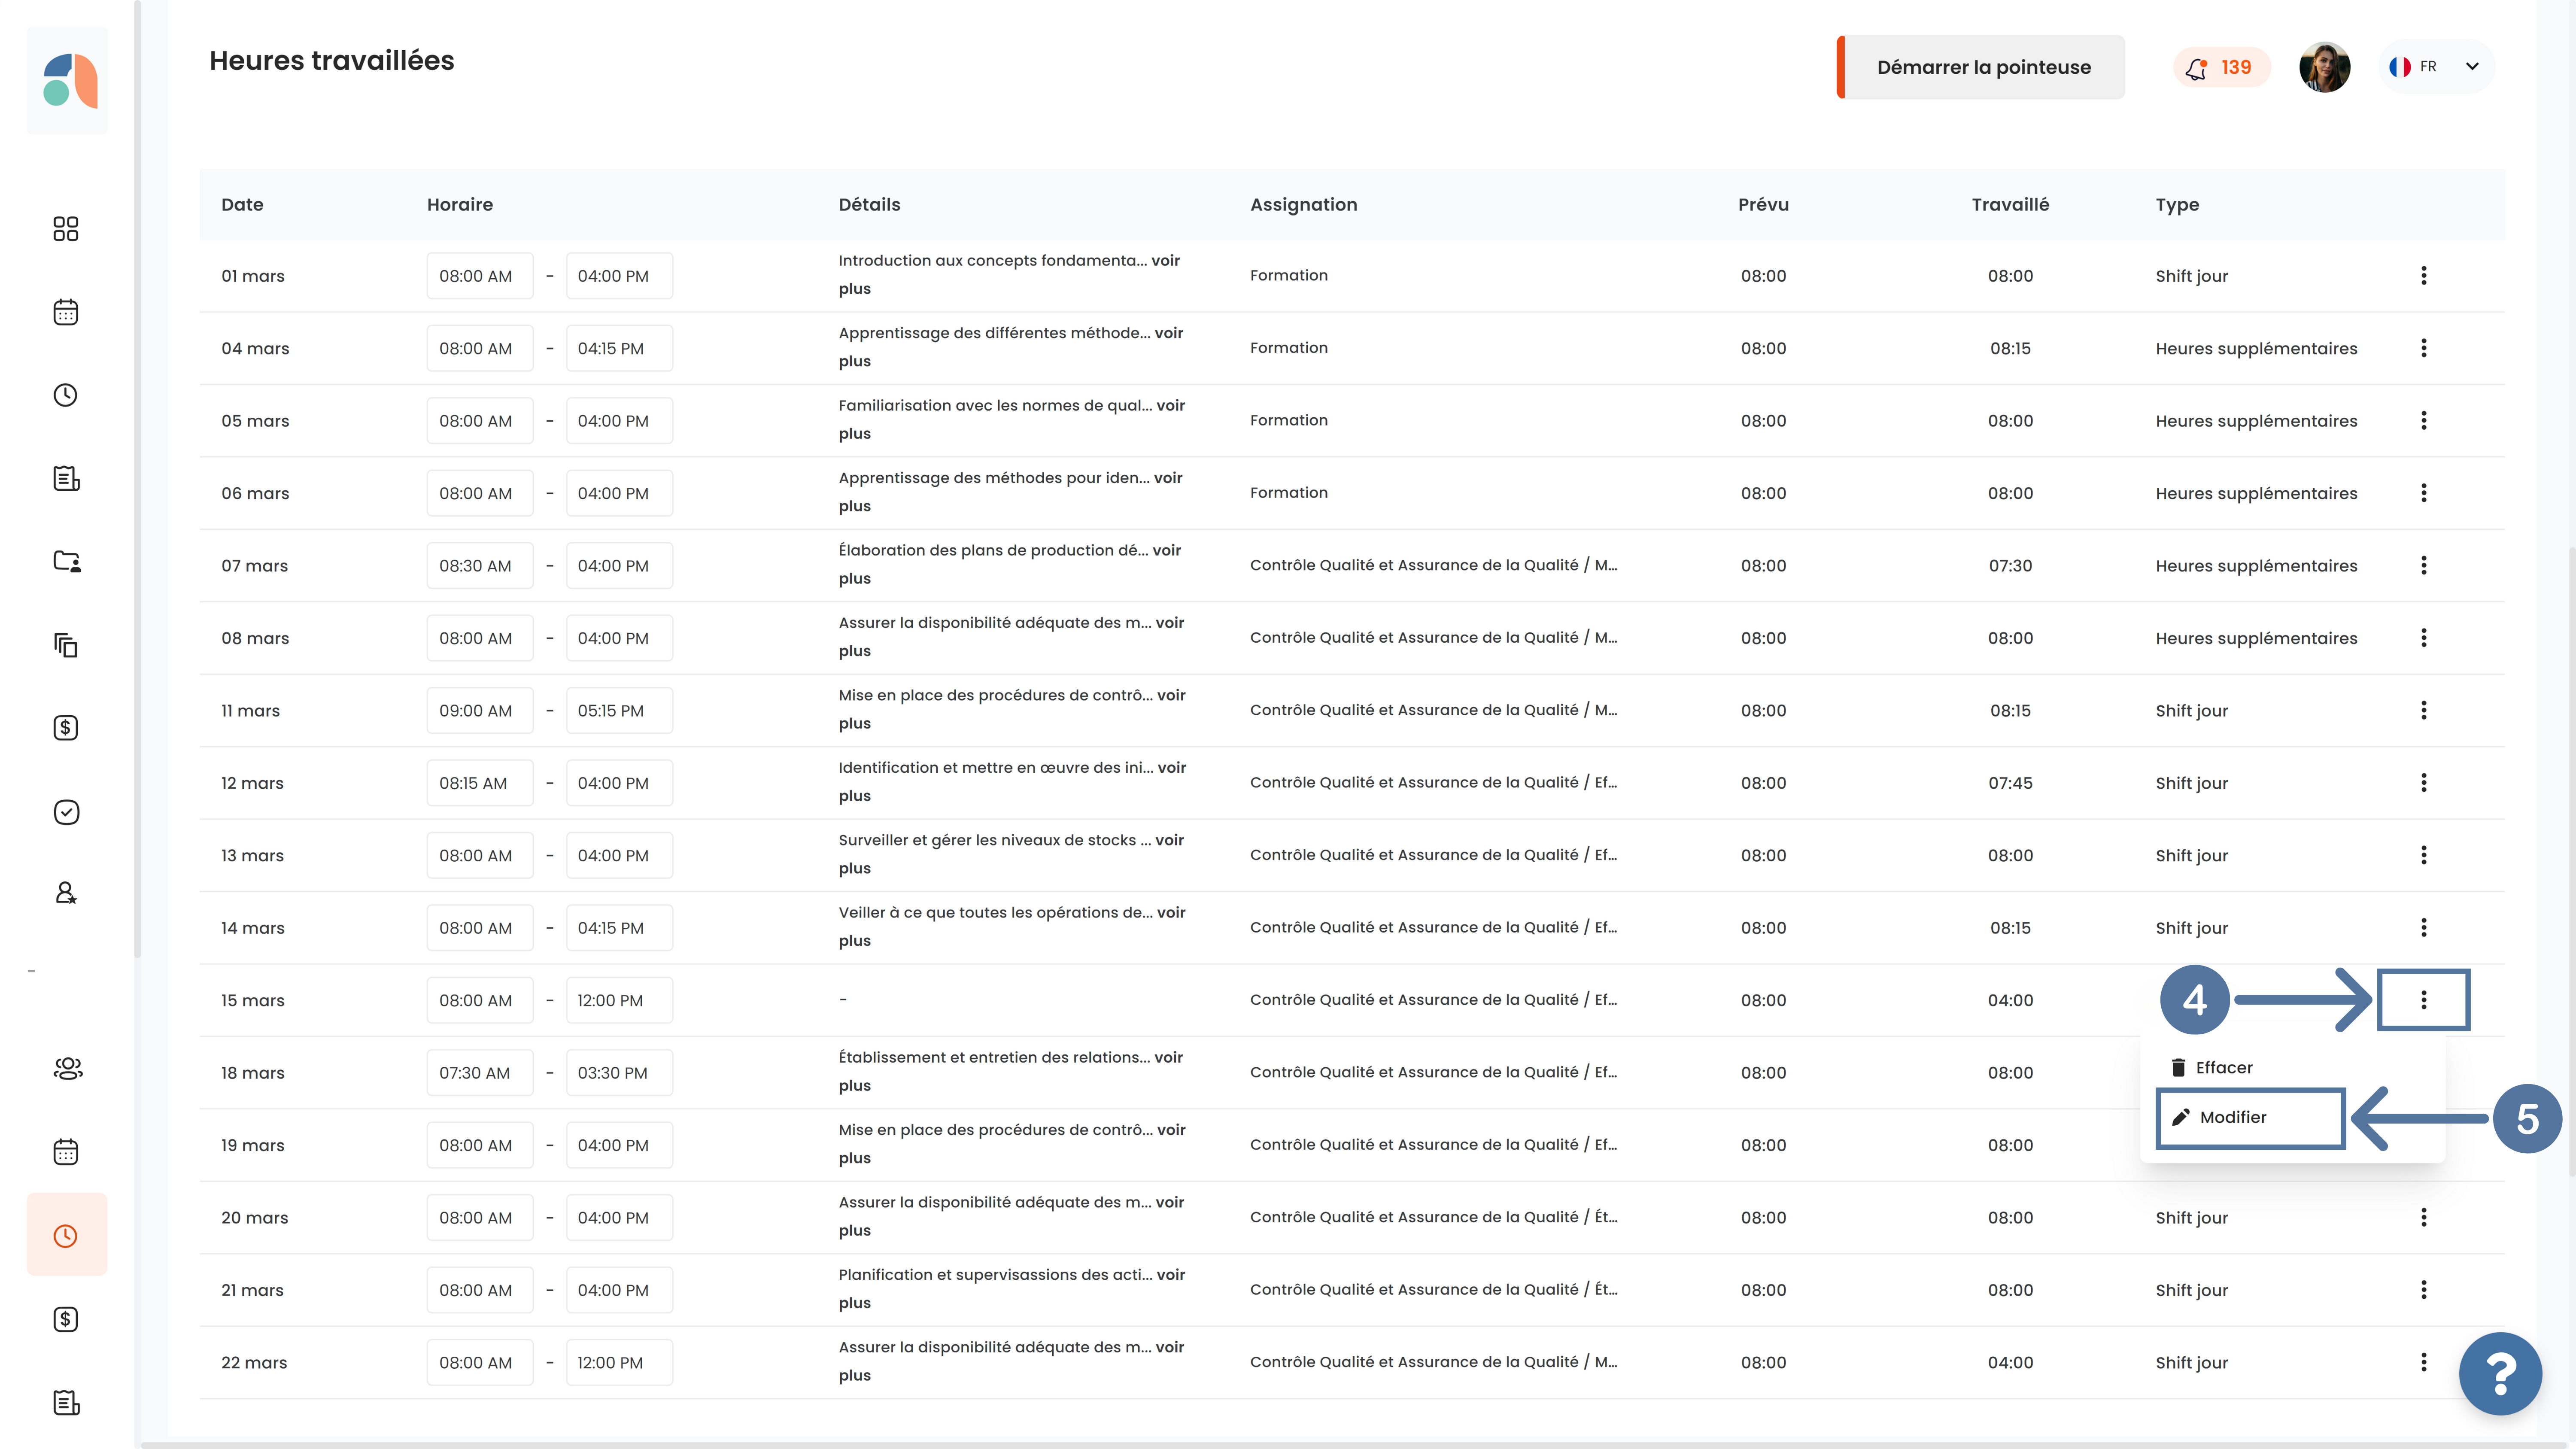Image resolution: width=2576 pixels, height=1449 pixels.
Task: Open the checkmark badge icon in sidebar
Action: coord(66,812)
